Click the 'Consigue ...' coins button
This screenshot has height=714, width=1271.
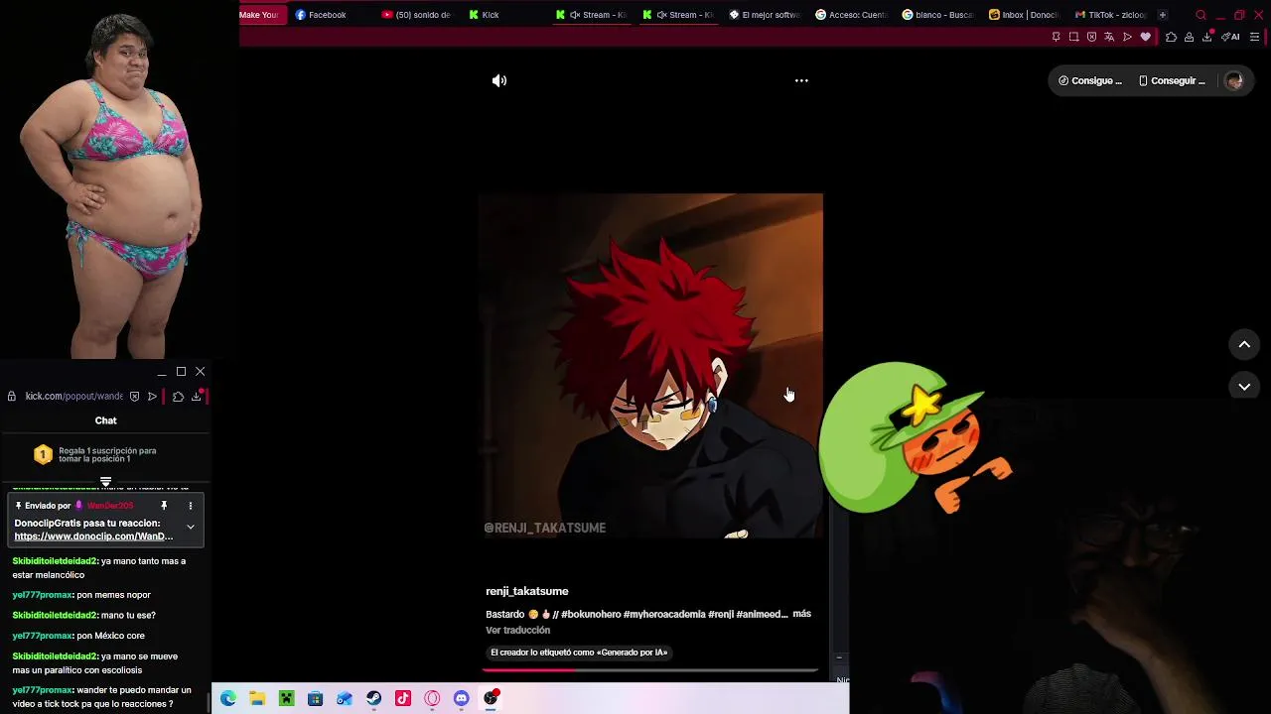[x=1090, y=81]
